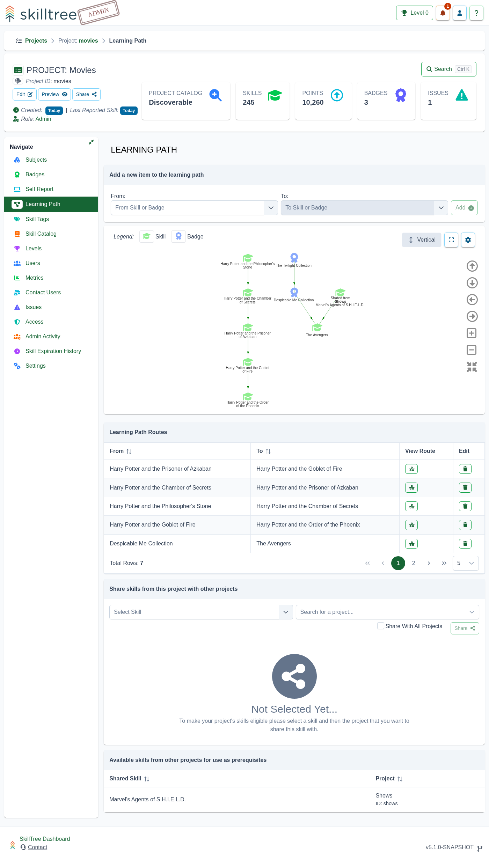Viewport: 489px width, 860px height.
Task: Pan the graph right with the arrow icon
Action: [x=472, y=316]
